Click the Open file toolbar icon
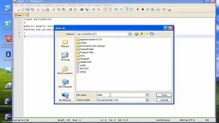 tap(23, 10)
